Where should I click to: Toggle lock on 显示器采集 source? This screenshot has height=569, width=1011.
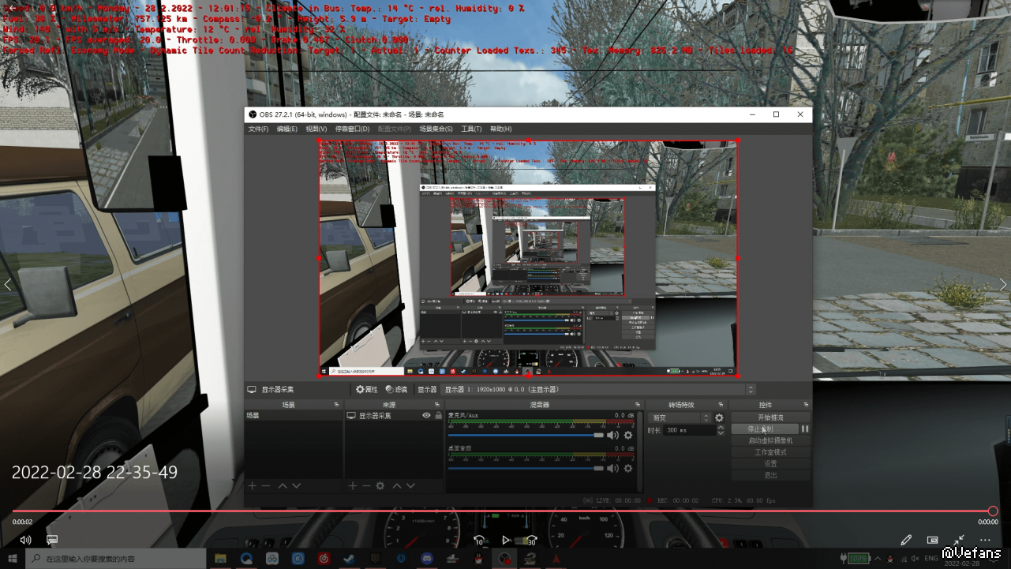(x=438, y=415)
